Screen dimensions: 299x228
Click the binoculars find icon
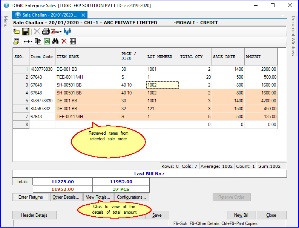pos(55,41)
